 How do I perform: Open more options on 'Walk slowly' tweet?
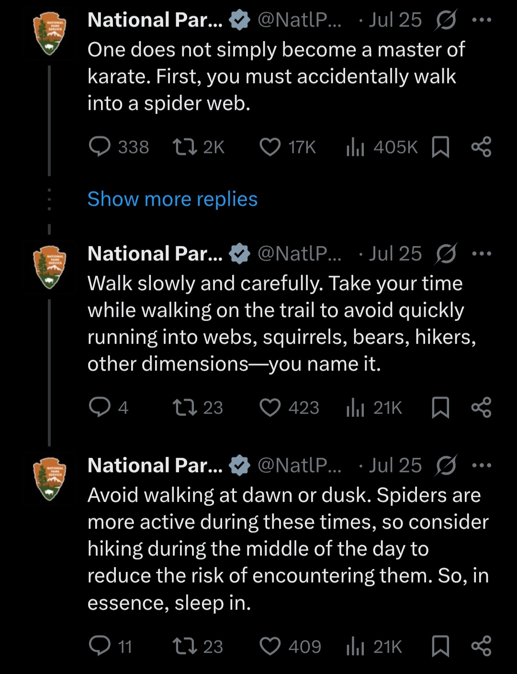tap(482, 253)
